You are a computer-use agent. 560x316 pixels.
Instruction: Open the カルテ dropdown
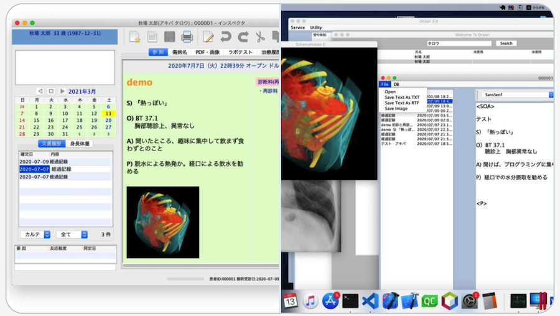35,235
